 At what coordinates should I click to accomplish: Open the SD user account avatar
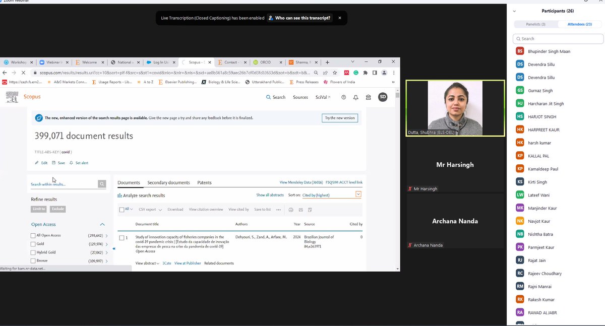coord(383,97)
